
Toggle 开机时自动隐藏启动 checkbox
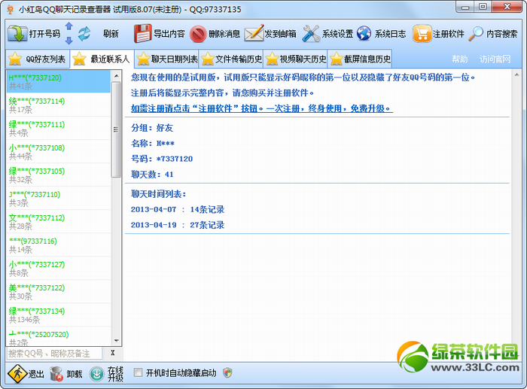[x=138, y=372]
